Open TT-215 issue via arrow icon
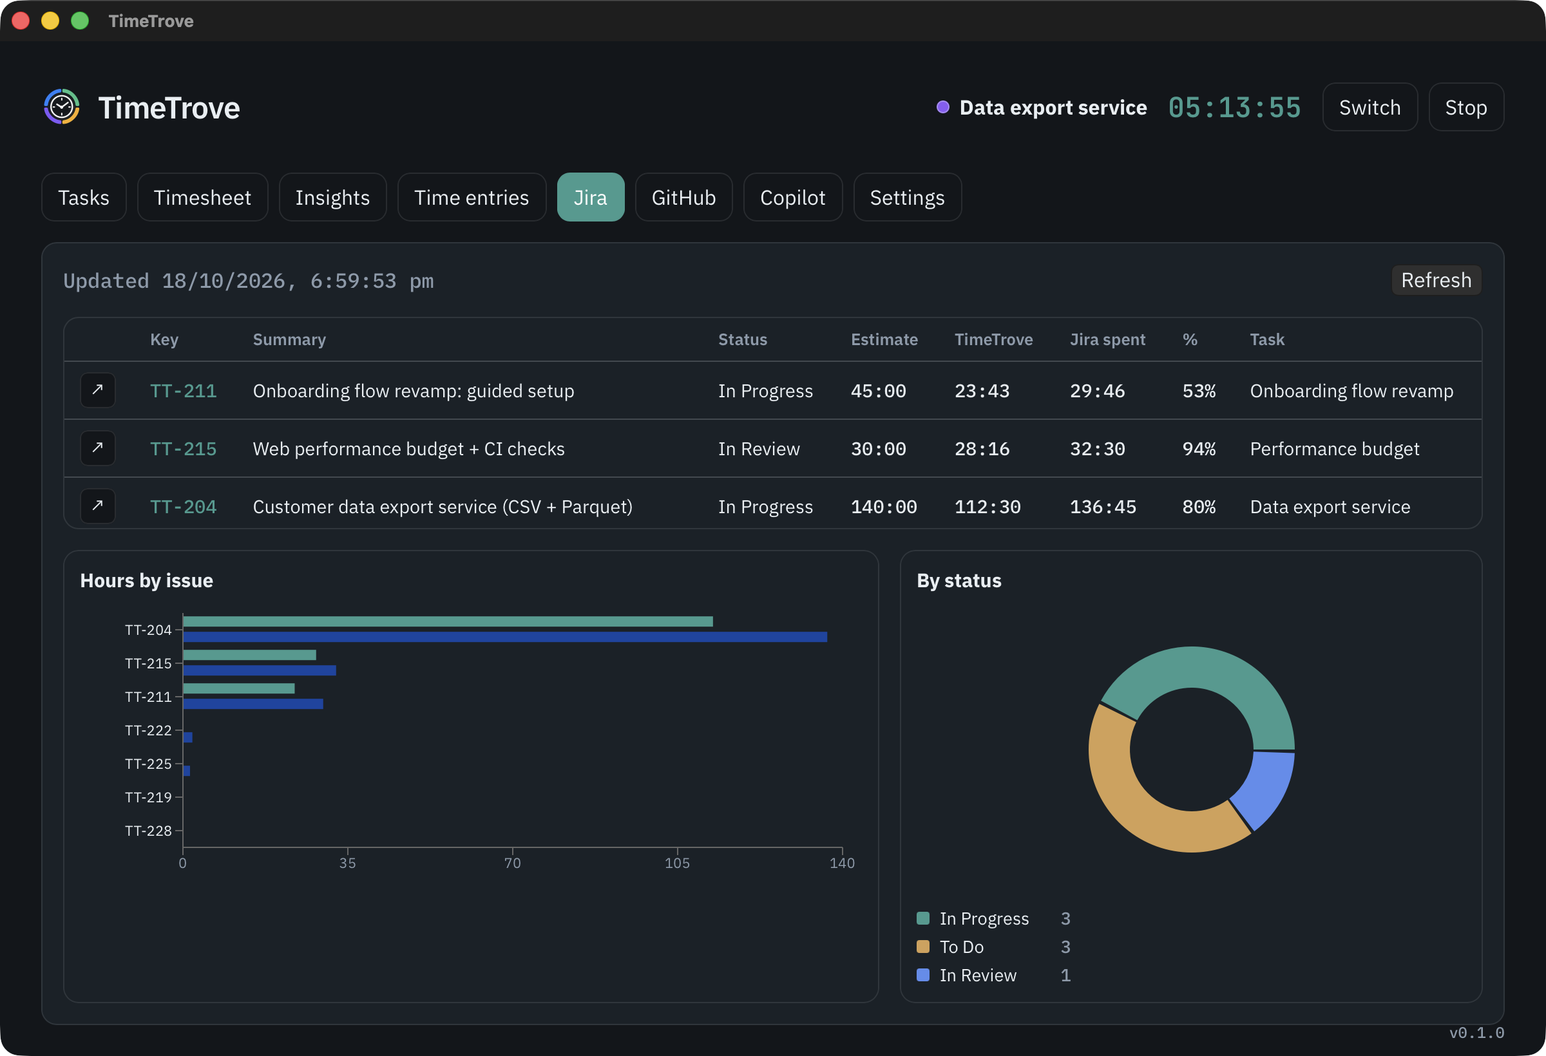The width and height of the screenshot is (1546, 1056). pyautogui.click(x=97, y=448)
